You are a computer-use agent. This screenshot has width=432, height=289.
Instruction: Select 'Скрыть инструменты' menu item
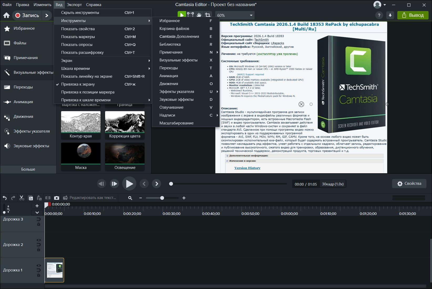click(103, 13)
